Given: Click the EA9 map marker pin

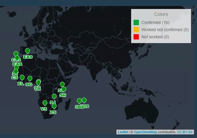Looking at the screenshot, I should point(28,51).
